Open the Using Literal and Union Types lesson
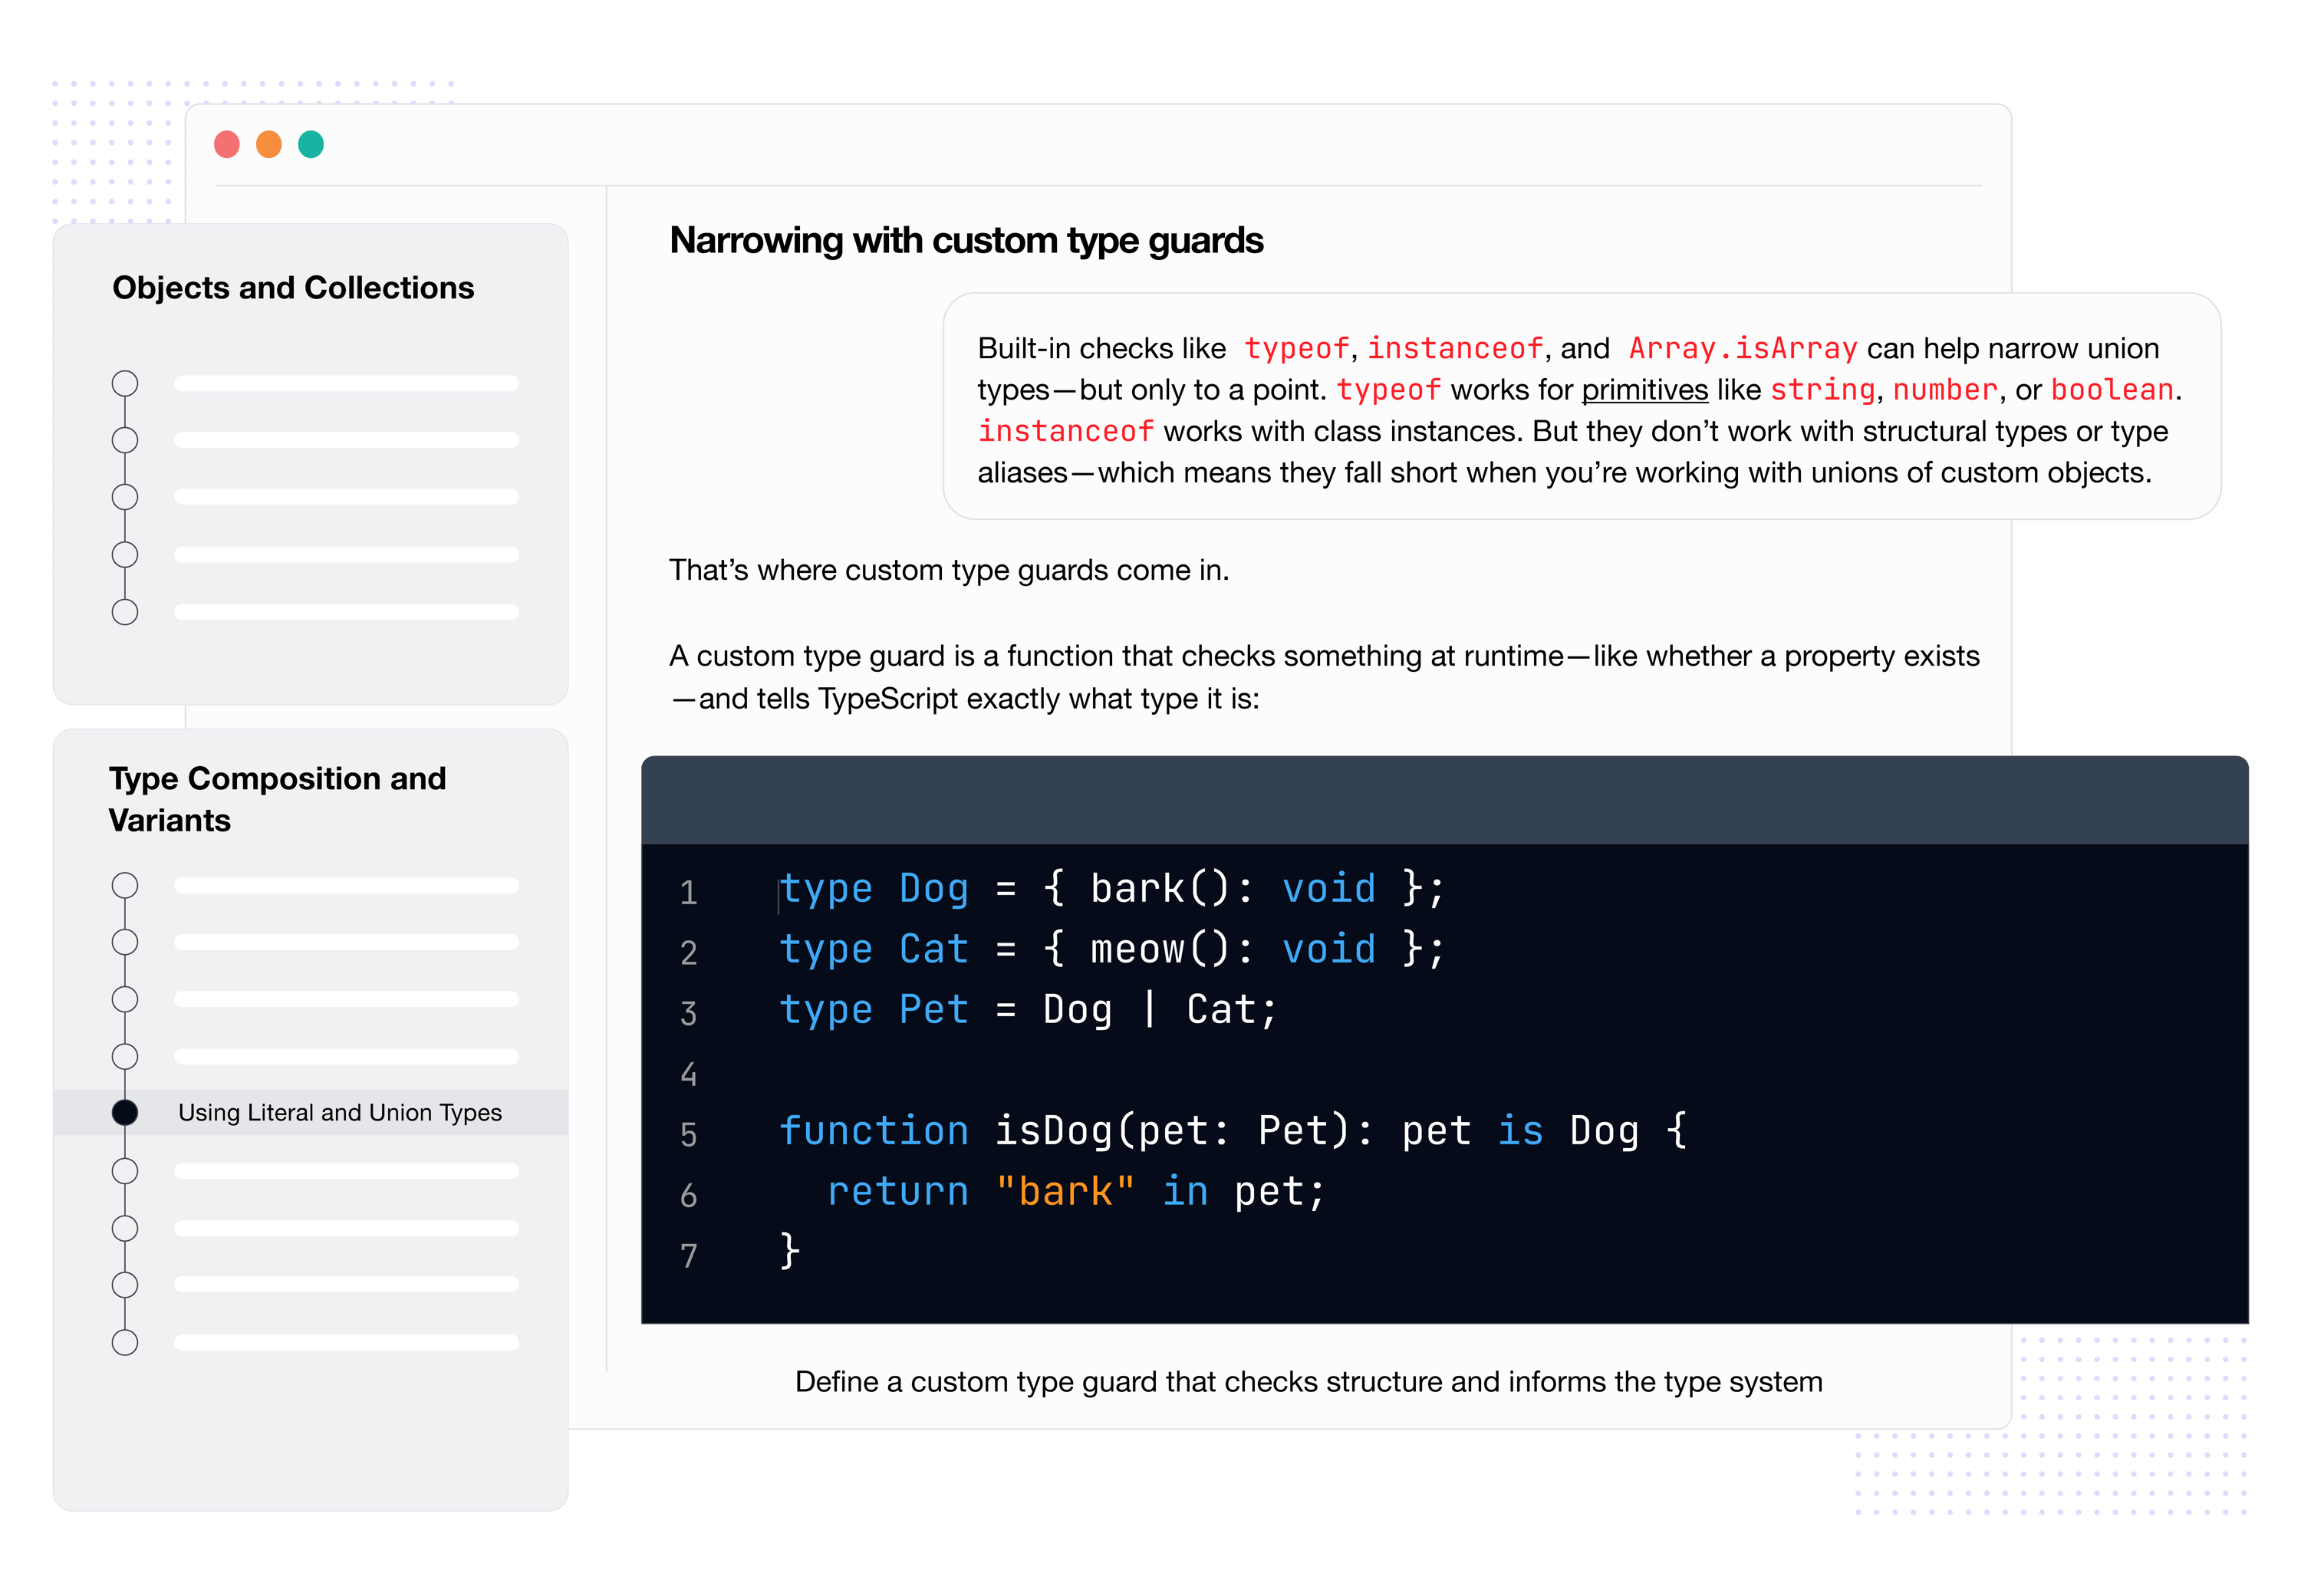 (x=340, y=1112)
